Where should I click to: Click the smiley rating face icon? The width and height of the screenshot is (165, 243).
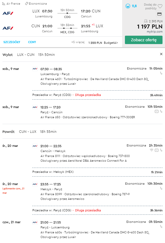(128, 6)
